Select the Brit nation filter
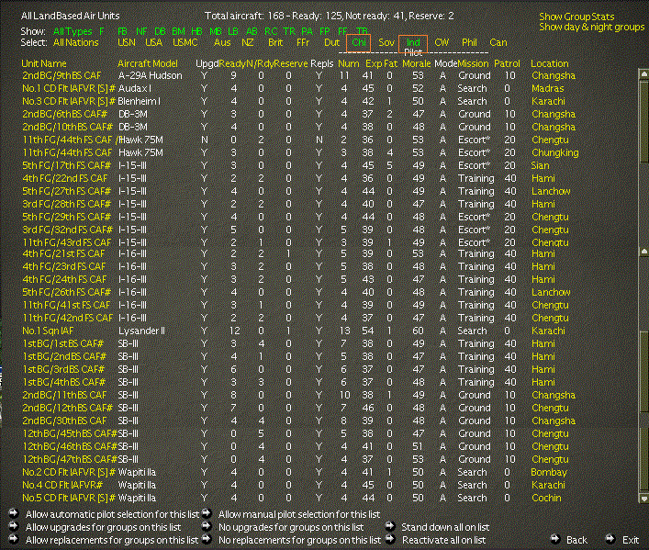Screen dimensions: 649x550 (275, 42)
